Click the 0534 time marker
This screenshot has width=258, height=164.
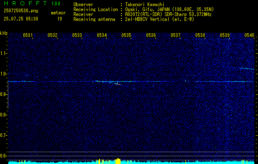[x=102, y=35]
